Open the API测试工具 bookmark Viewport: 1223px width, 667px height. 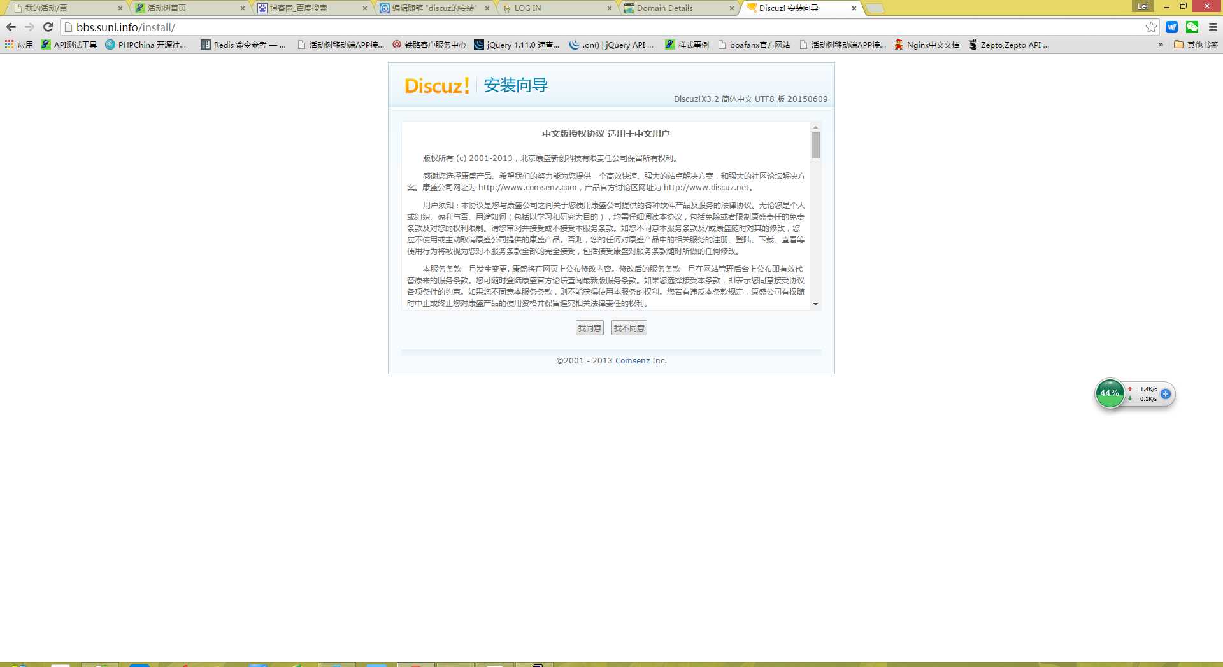point(69,45)
